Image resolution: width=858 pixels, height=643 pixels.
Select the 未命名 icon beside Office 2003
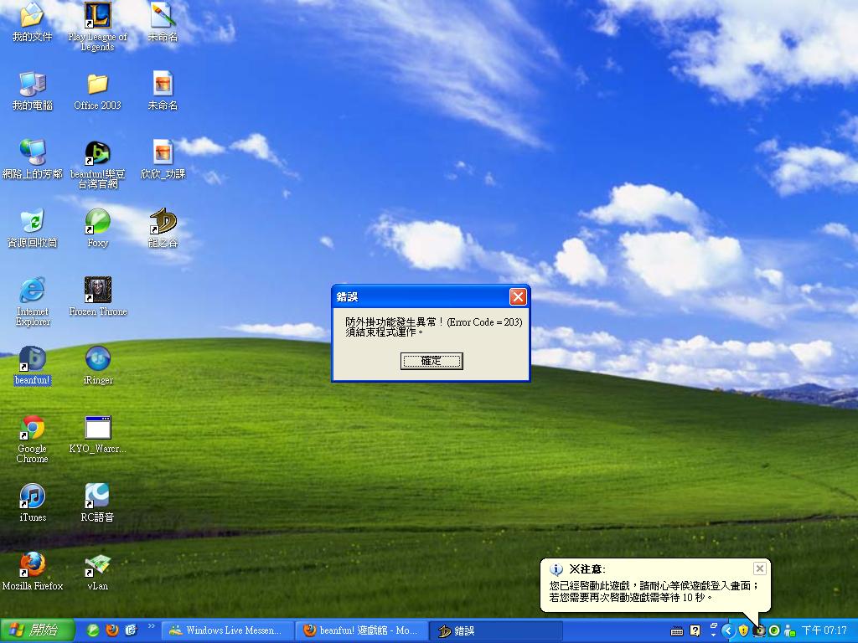click(163, 90)
